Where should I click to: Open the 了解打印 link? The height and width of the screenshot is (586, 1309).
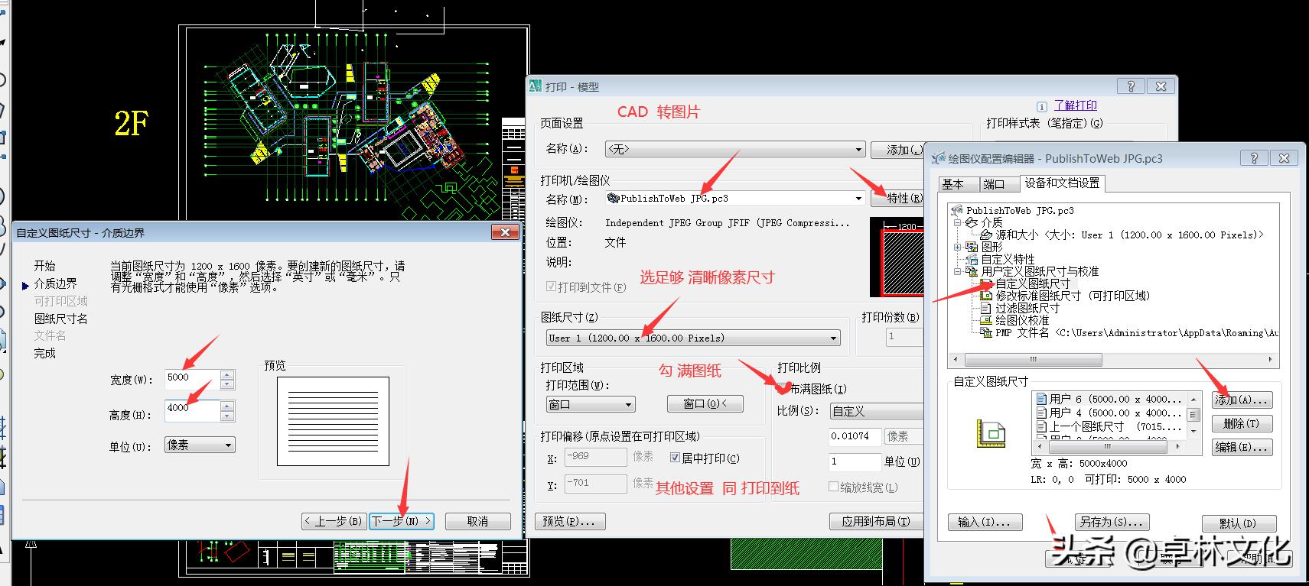pos(1075,105)
